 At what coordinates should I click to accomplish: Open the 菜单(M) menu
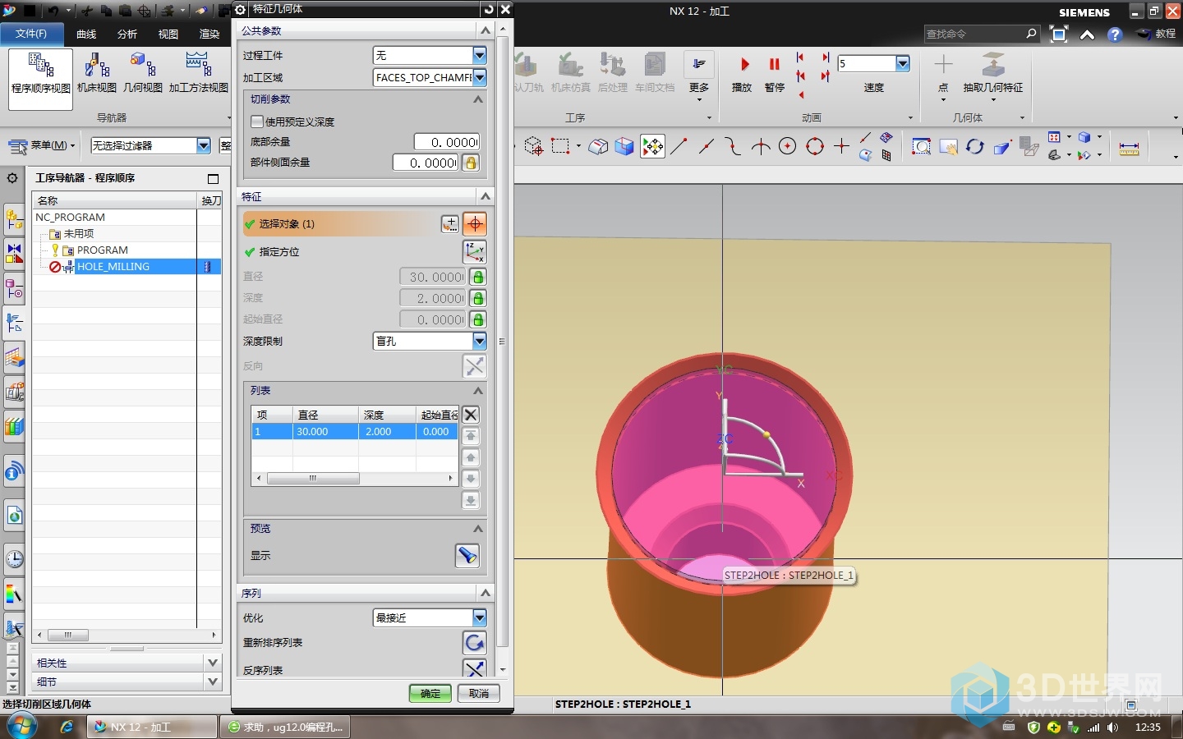(x=42, y=145)
